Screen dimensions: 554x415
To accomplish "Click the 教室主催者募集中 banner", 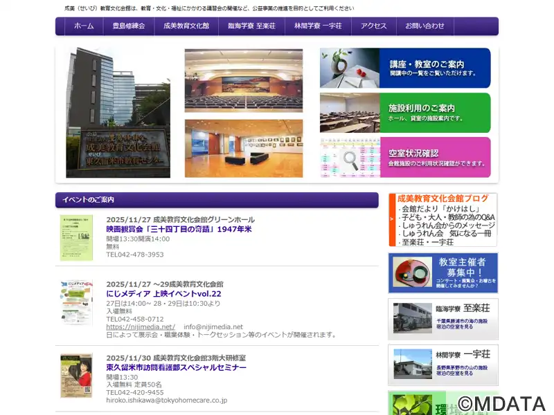I will click(x=443, y=273).
